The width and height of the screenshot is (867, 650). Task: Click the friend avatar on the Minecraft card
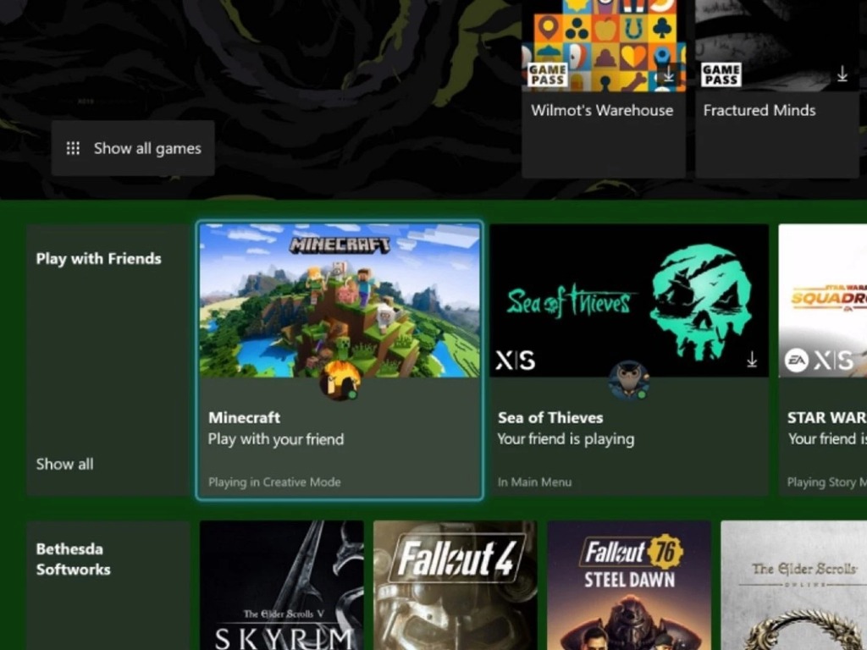tap(339, 380)
